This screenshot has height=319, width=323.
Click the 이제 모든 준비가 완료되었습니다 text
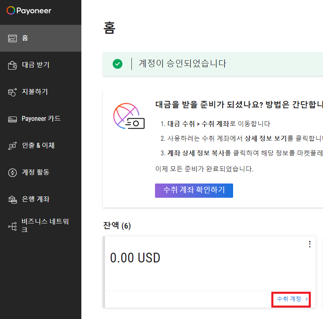[204, 169]
